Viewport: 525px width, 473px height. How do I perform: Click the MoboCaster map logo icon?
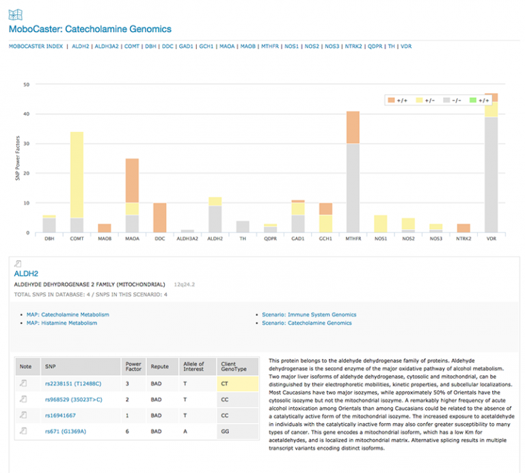(16, 15)
